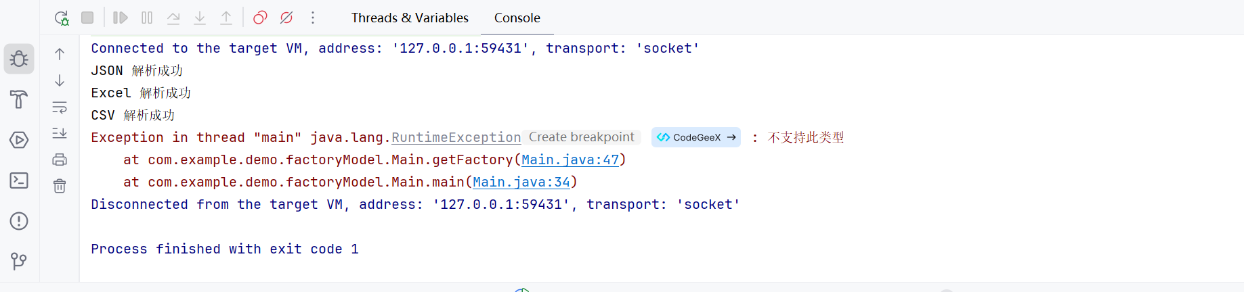Click the CodeGeeX button
This screenshot has width=1244, height=292.
point(696,137)
